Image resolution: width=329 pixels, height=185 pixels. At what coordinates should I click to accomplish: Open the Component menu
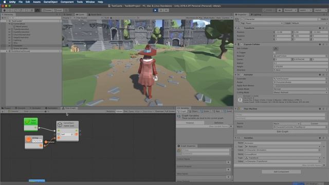[x=67, y=2]
